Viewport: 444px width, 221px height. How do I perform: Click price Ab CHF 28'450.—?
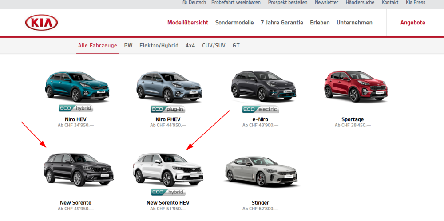click(x=353, y=125)
